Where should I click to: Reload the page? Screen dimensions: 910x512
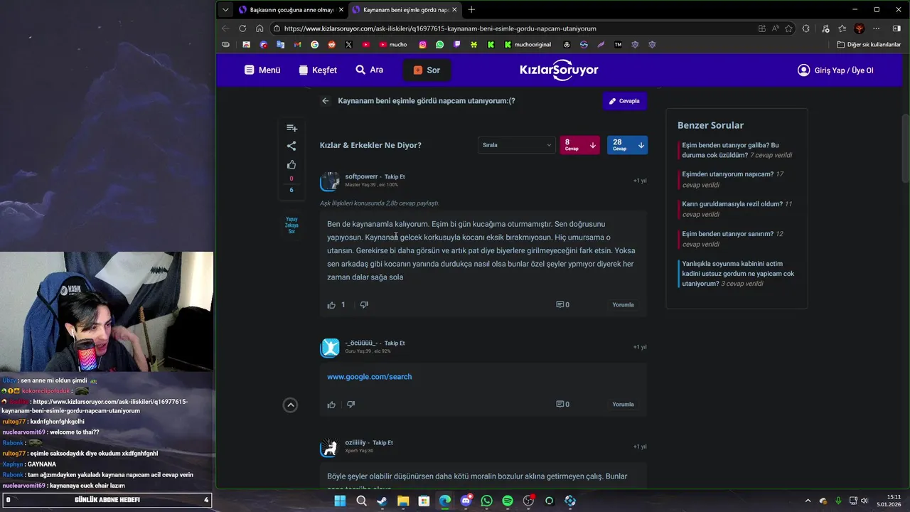pos(242,28)
